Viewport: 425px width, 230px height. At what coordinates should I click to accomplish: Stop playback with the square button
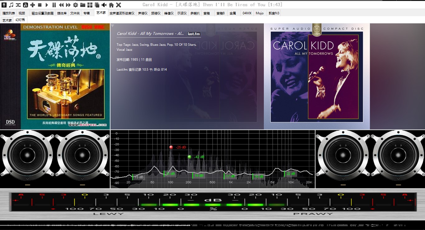click(40, 5)
